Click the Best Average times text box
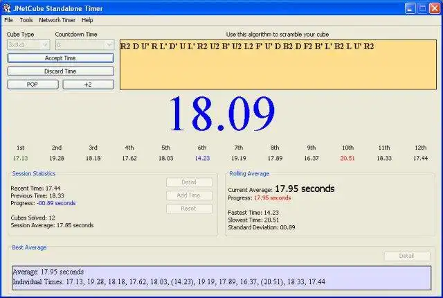This screenshot has width=443, height=298. (x=221, y=277)
